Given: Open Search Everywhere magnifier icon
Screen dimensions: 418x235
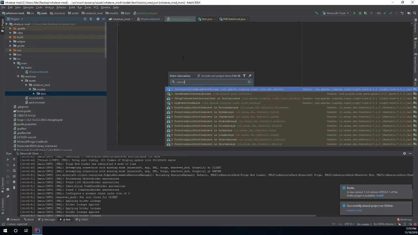Looking at the screenshot, I should click(x=415, y=13).
